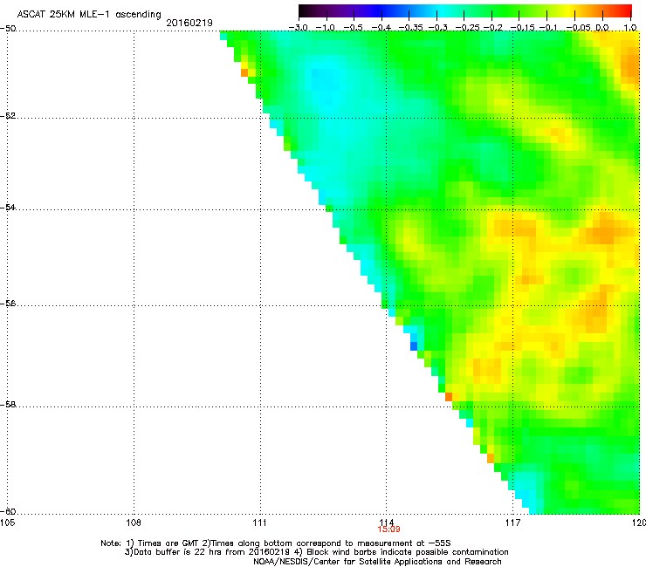Click the latitude label -52
Image resolution: width=646 pixels, height=567 pixels.
(8, 116)
